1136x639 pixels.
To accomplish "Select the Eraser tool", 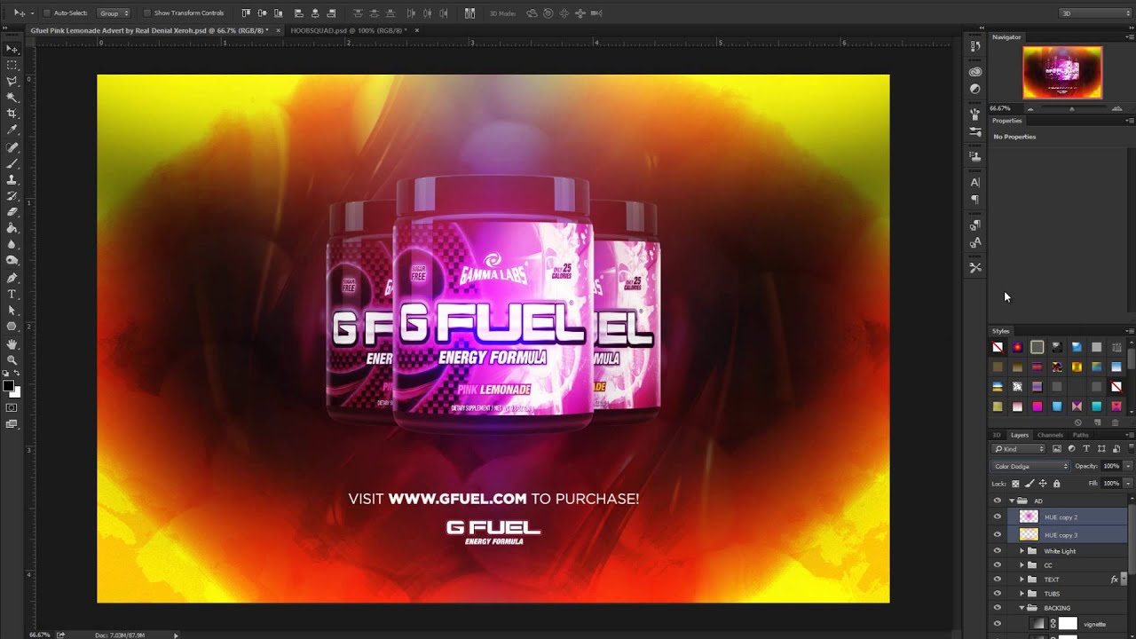I will 12,212.
